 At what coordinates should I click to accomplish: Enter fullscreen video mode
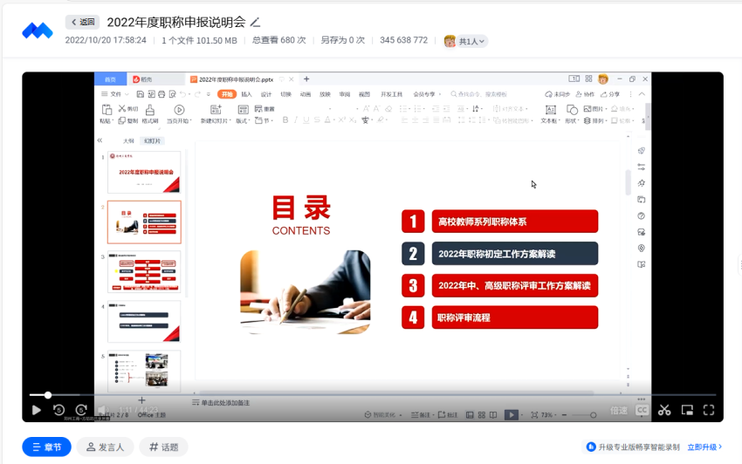click(709, 410)
